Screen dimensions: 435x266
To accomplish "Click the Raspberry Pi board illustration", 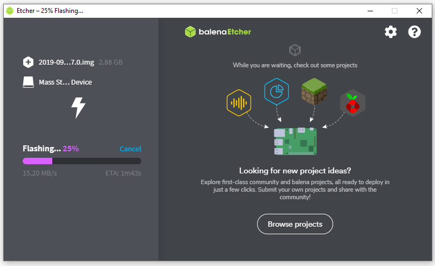I will 295,141.
